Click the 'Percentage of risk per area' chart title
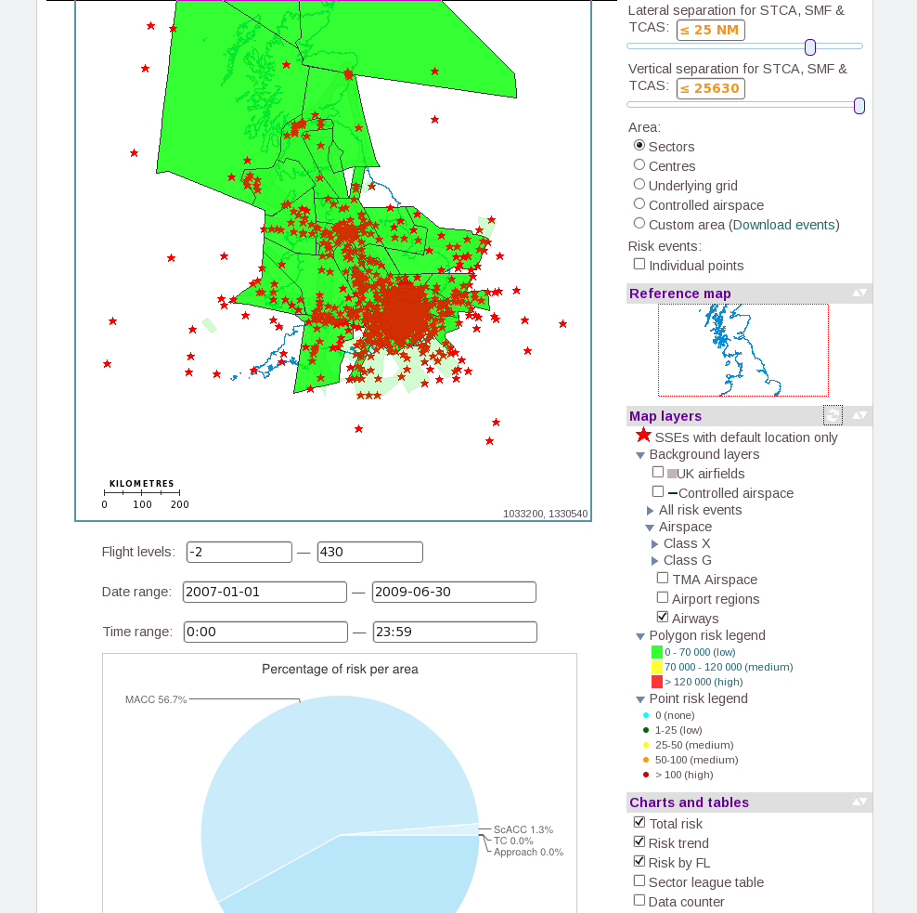The image size is (917, 913). coord(340,669)
